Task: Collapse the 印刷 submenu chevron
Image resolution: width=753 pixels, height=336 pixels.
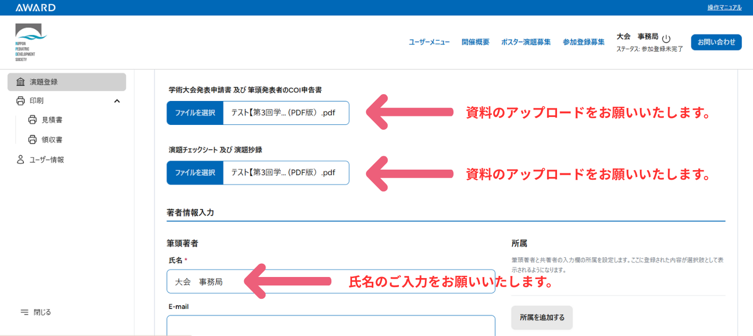Action: pos(117,101)
